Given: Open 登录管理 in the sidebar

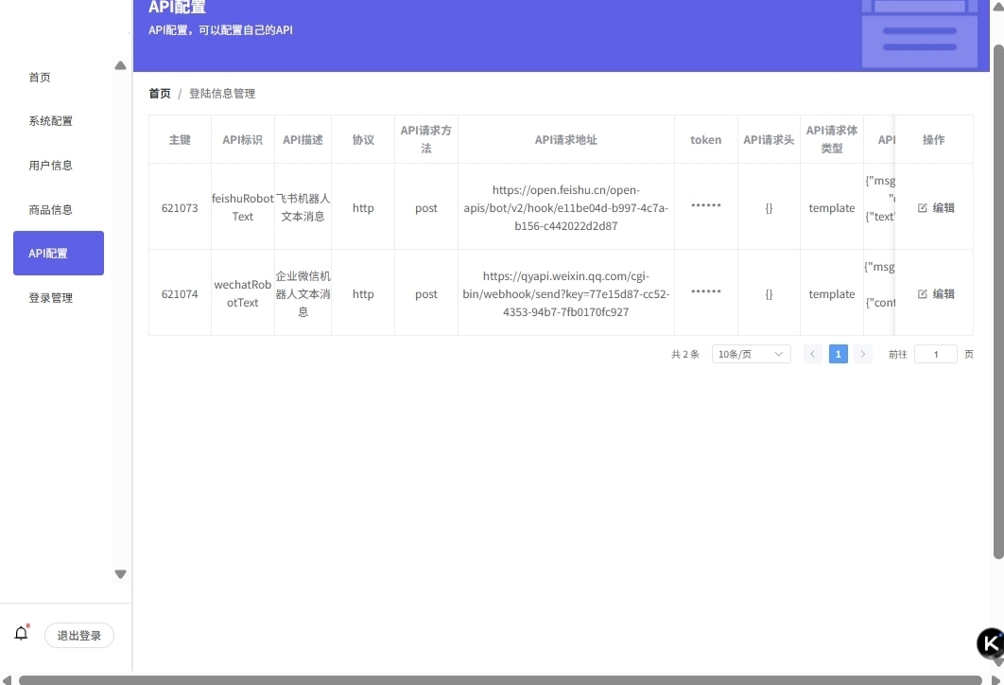Looking at the screenshot, I should click(x=50, y=298).
